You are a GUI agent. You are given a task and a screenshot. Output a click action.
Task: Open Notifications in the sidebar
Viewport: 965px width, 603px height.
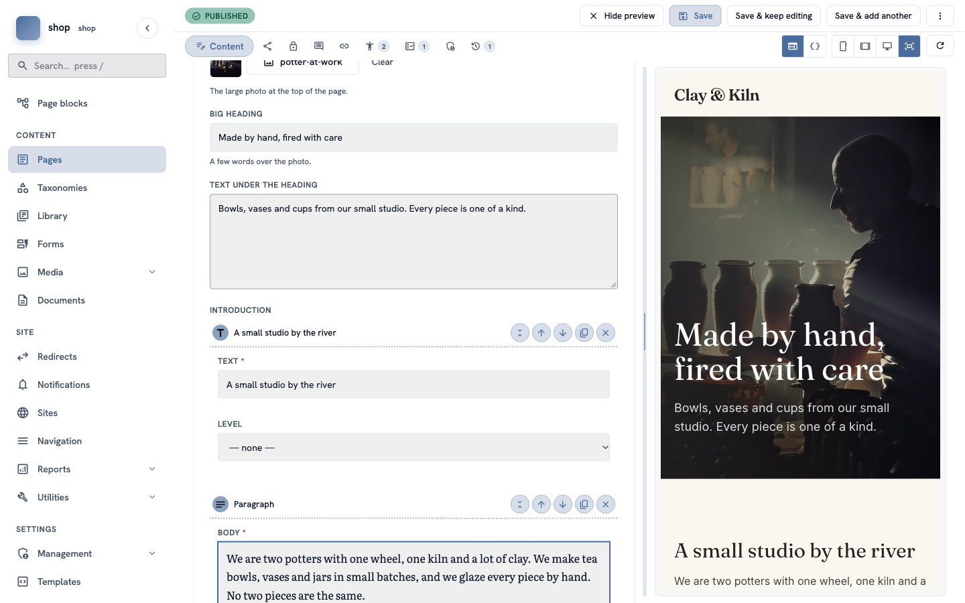[87, 385]
